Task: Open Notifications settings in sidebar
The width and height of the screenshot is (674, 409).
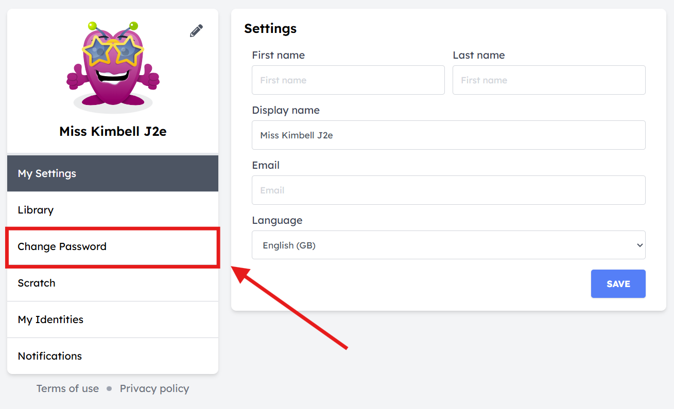Action: coord(113,356)
